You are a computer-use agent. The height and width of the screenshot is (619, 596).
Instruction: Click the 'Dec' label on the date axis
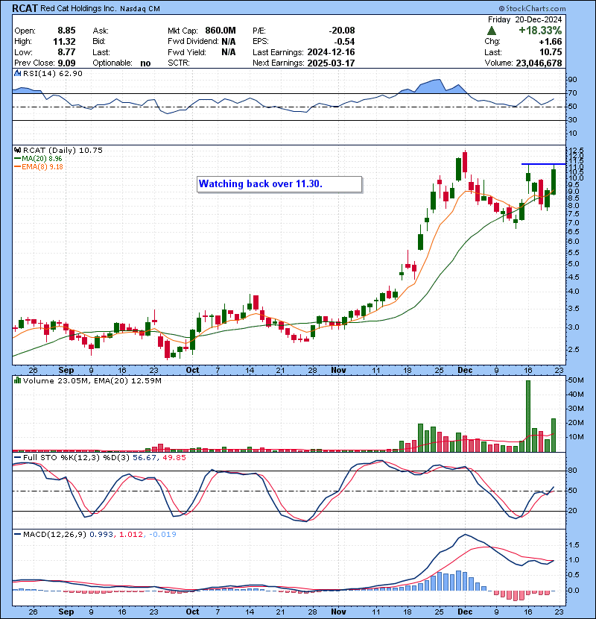[x=464, y=370]
